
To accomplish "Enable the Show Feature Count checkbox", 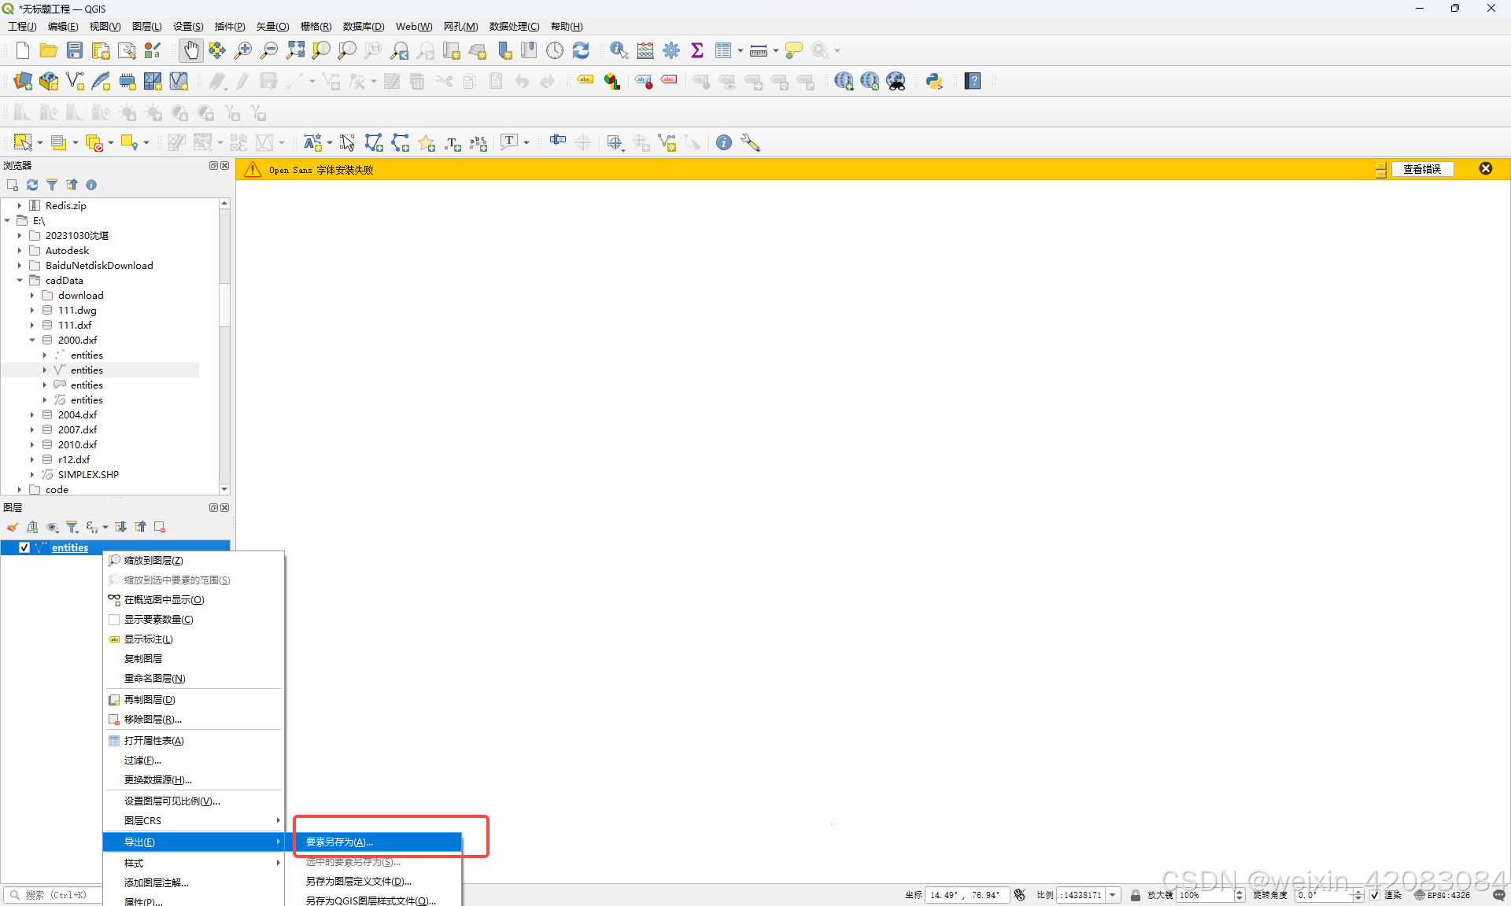I will point(114,620).
